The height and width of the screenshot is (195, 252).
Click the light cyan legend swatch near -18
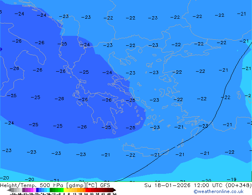[x=48, y=190]
